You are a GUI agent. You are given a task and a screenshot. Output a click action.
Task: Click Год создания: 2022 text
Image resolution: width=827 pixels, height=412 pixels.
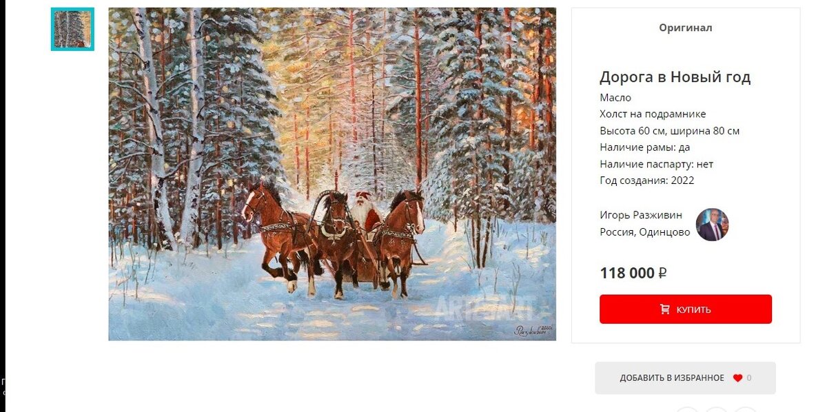pos(647,181)
